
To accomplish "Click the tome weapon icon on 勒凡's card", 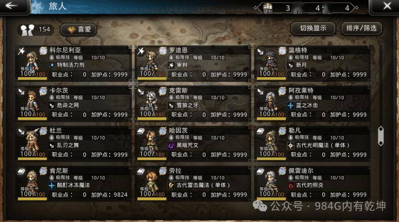I will click(x=260, y=132).
